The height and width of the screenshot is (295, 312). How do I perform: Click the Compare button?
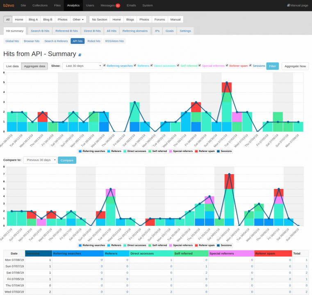click(67, 160)
